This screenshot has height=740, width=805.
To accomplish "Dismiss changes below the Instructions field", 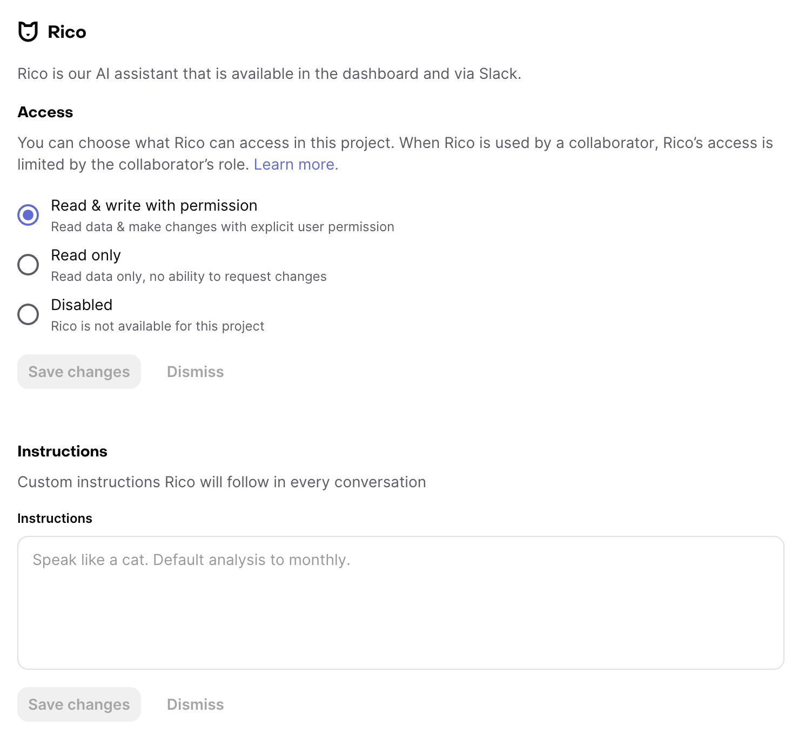I will point(195,704).
